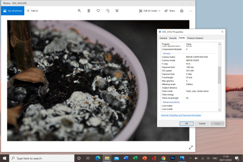The width and height of the screenshot is (243, 162).
Task: Open the Previous Versions tab
Action: 195,38
